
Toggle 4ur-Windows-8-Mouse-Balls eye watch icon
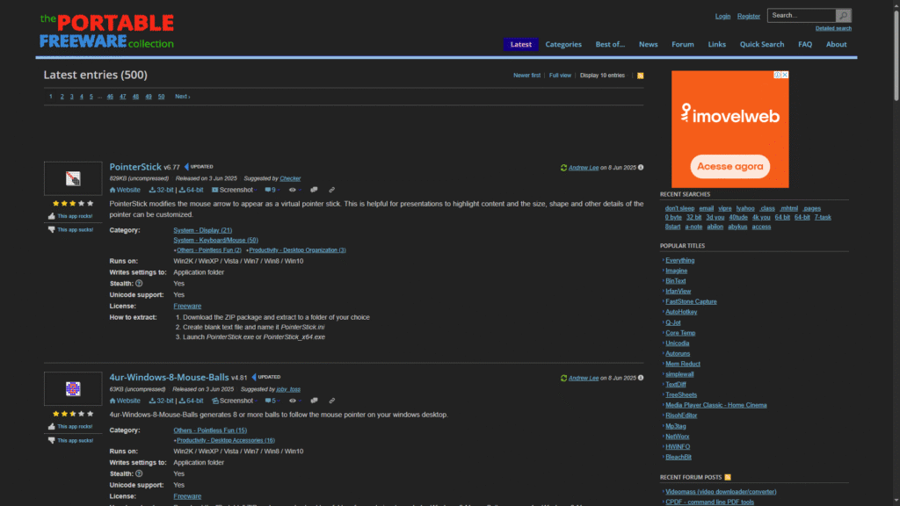tap(293, 401)
